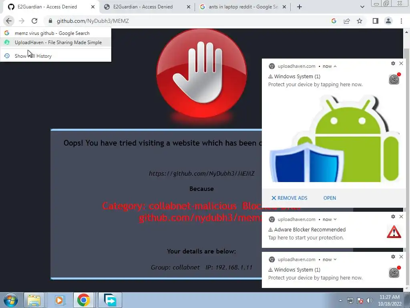Open the Chrome three-dot menu
This screenshot has width=410, height=308.
pyautogui.click(x=401, y=21)
